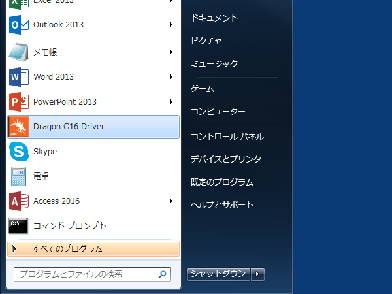Expand メモ帳 jump list arrow
392x294 pixels.
pyautogui.click(x=171, y=52)
